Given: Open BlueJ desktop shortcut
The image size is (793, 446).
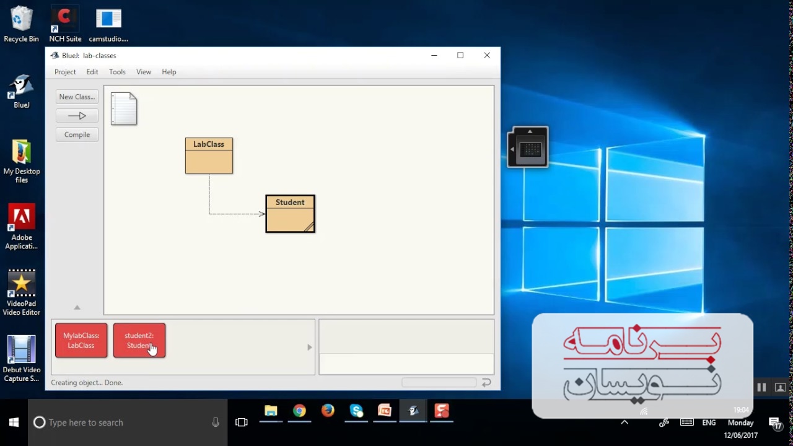Looking at the screenshot, I should pyautogui.click(x=22, y=92).
